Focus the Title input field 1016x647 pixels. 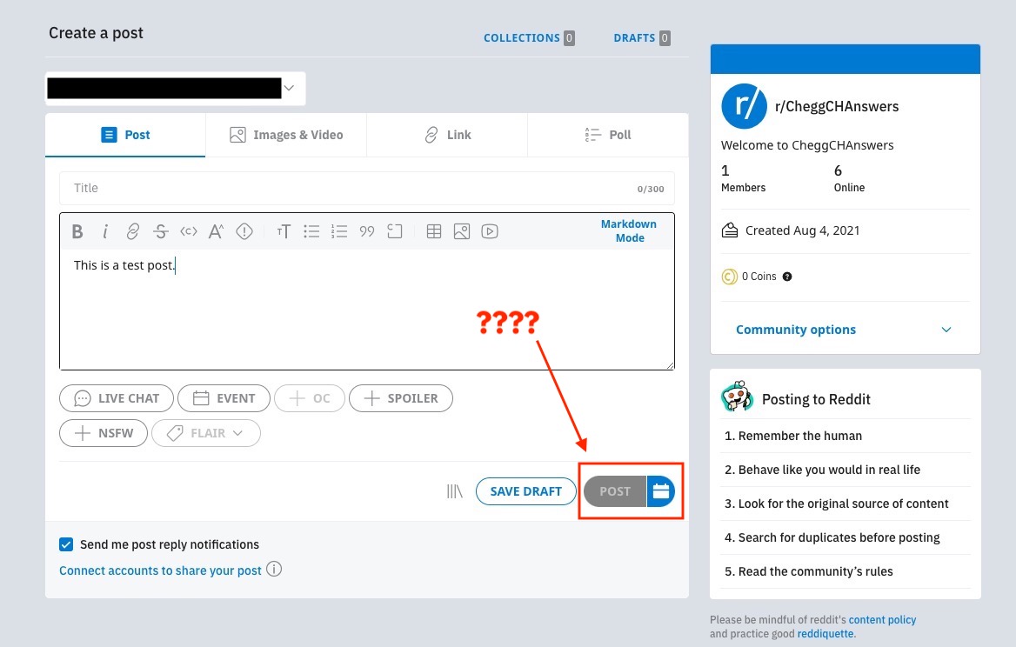pyautogui.click(x=367, y=189)
